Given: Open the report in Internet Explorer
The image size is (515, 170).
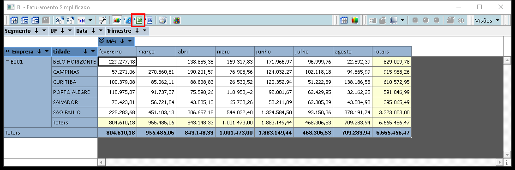Looking at the screenshot, I should [127, 20].
